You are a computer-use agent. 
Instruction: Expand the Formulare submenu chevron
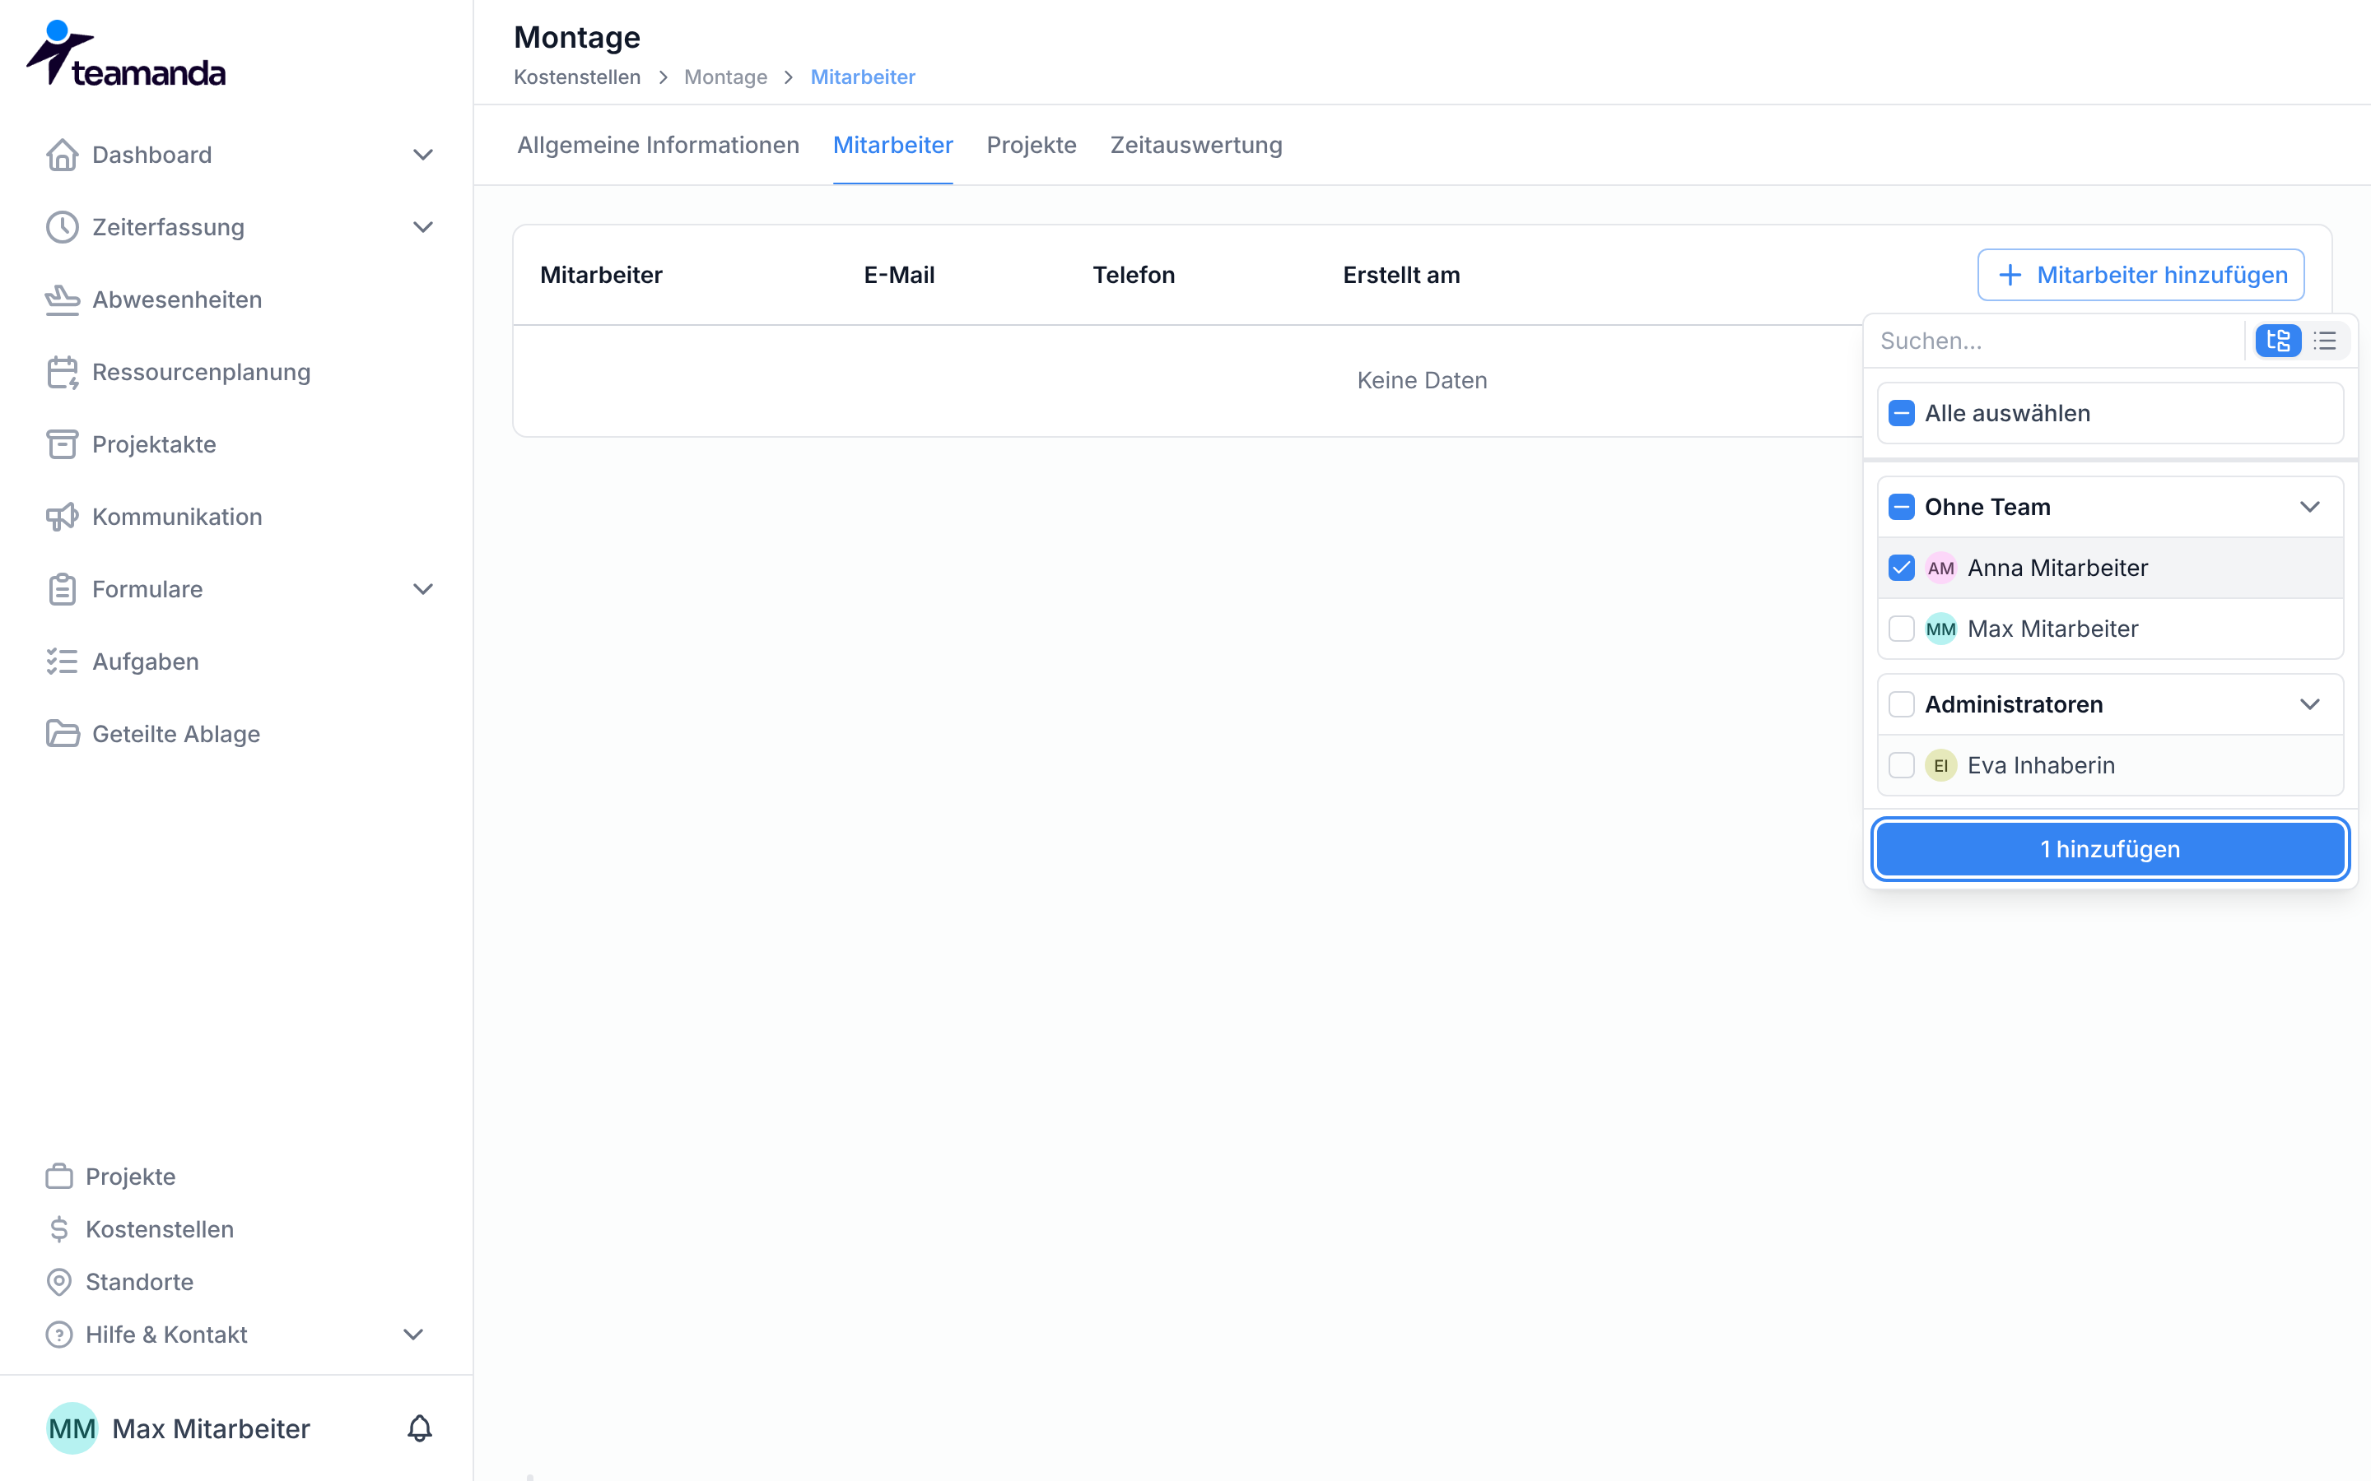click(422, 590)
